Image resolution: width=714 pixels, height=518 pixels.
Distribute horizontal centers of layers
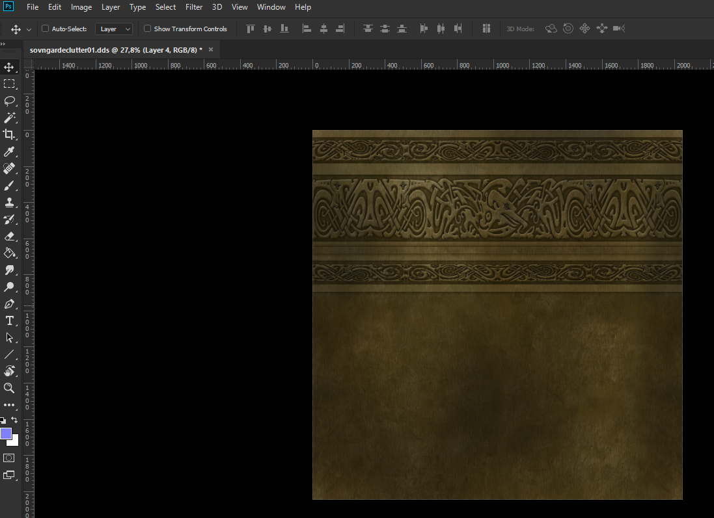tap(441, 29)
